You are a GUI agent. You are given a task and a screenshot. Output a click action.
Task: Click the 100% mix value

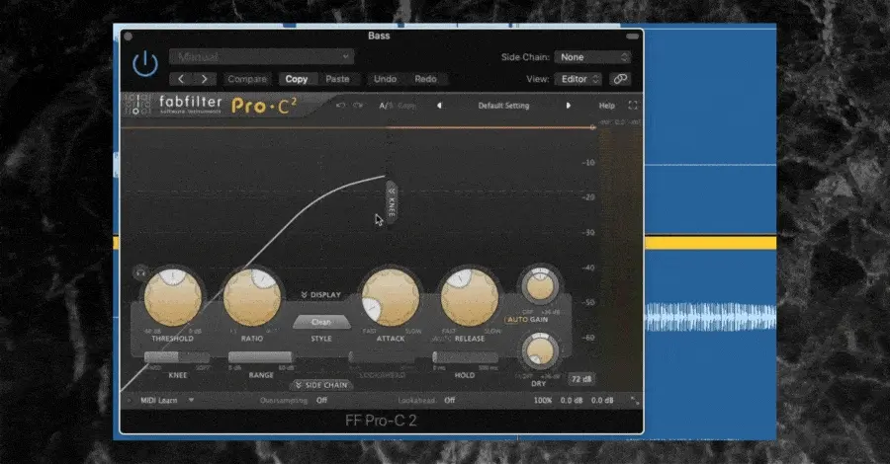point(543,401)
